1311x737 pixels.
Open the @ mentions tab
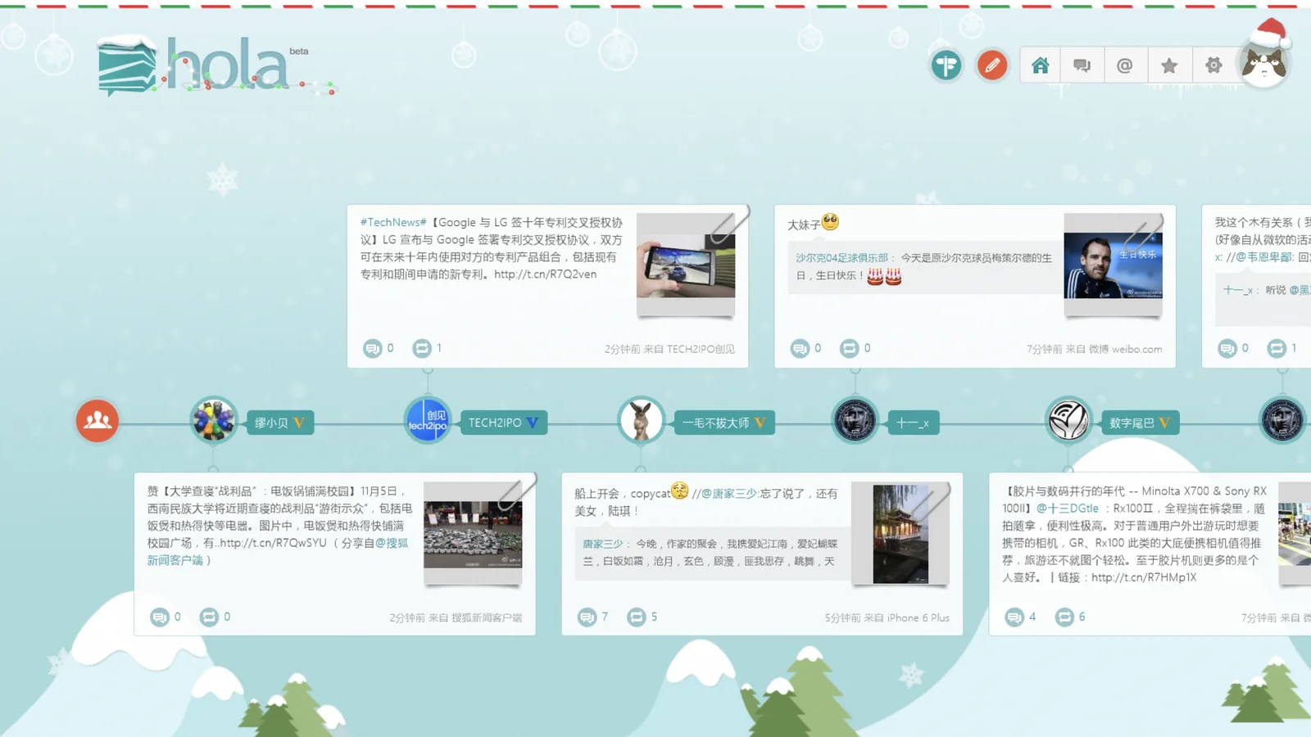coord(1125,66)
